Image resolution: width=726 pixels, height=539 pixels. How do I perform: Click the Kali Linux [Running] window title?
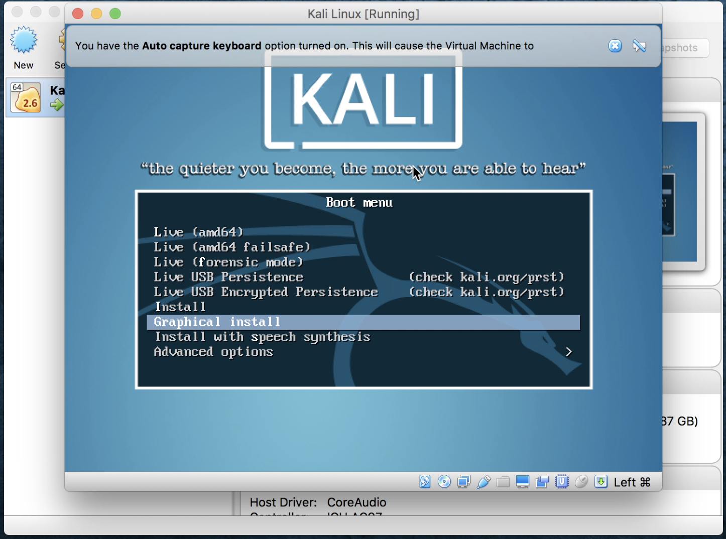[364, 14]
